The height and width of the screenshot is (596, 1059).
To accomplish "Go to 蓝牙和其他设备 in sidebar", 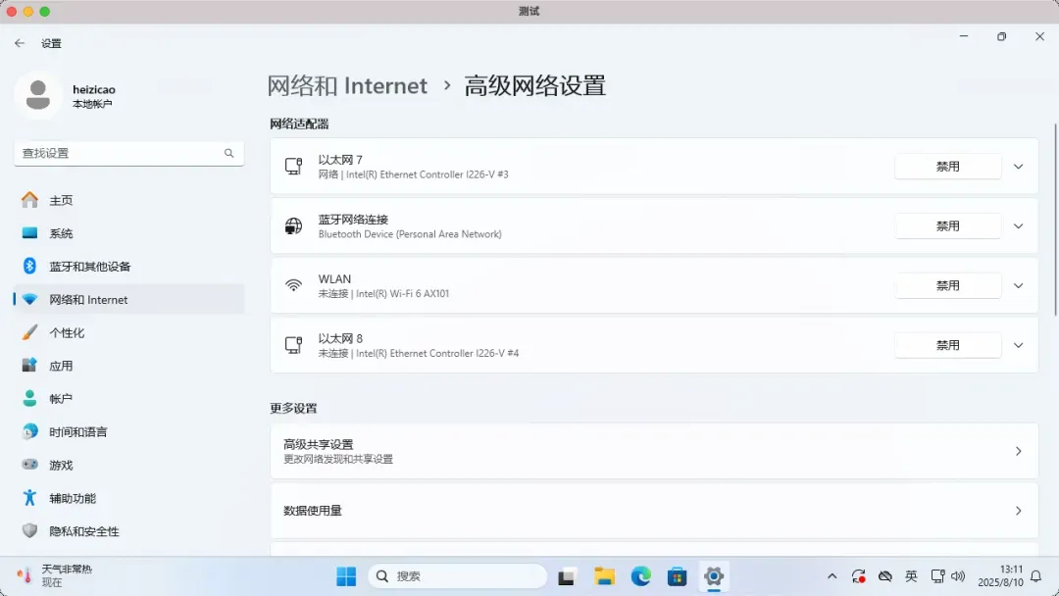I will (x=89, y=267).
